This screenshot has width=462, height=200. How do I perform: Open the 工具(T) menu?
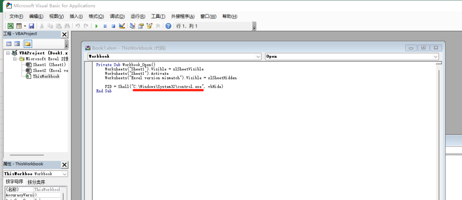click(x=158, y=16)
